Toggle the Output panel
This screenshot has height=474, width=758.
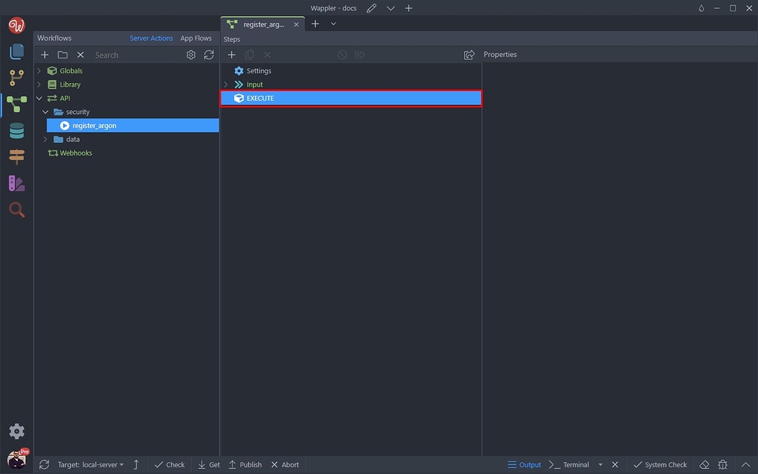coord(524,464)
